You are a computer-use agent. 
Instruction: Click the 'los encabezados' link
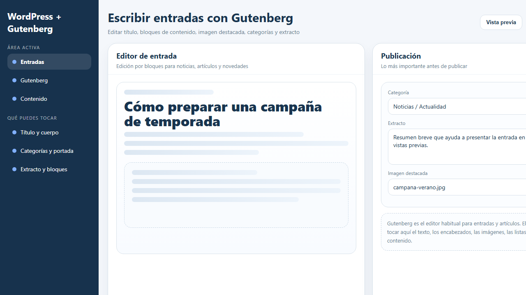(x=451, y=232)
